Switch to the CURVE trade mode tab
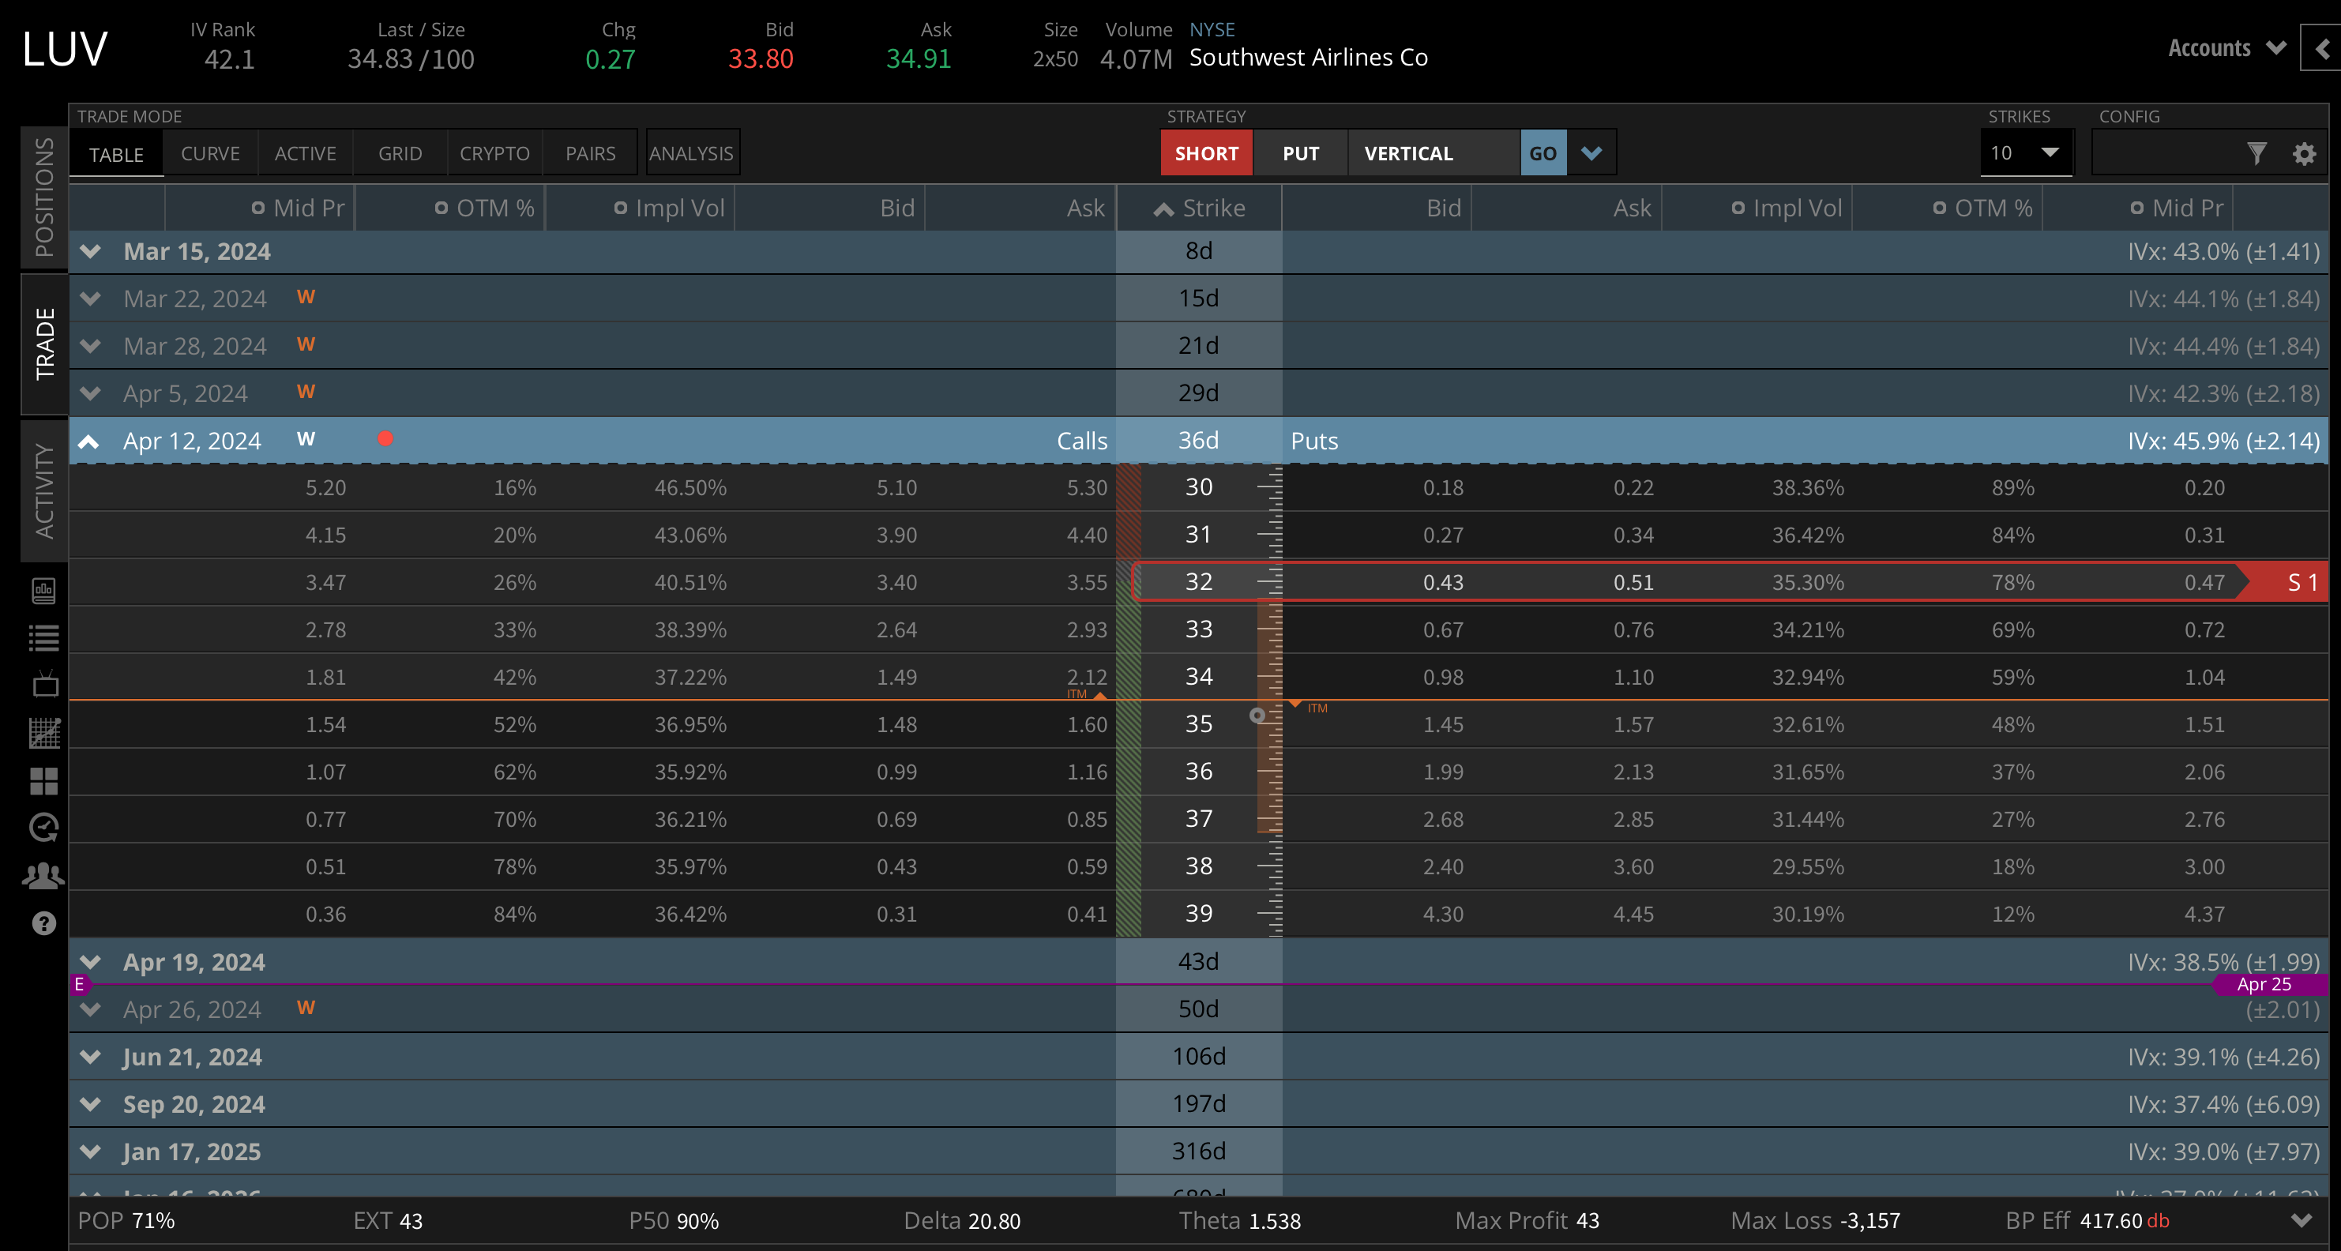 point(210,153)
